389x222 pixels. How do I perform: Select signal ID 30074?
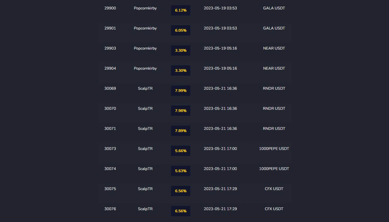(x=110, y=169)
